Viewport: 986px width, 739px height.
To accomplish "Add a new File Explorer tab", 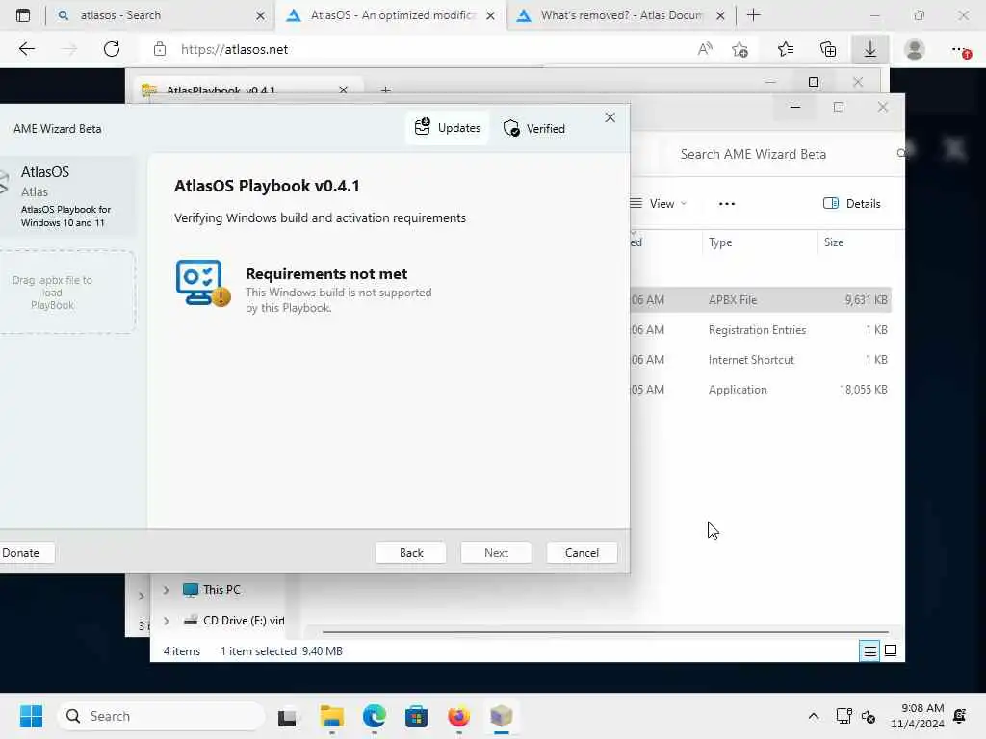I will point(385,90).
